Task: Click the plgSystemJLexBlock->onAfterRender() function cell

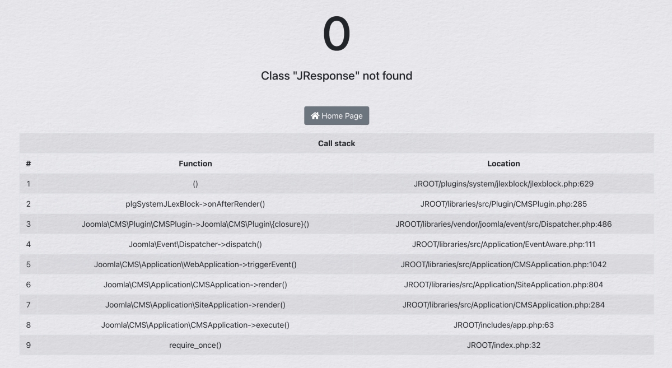Action: click(x=195, y=204)
